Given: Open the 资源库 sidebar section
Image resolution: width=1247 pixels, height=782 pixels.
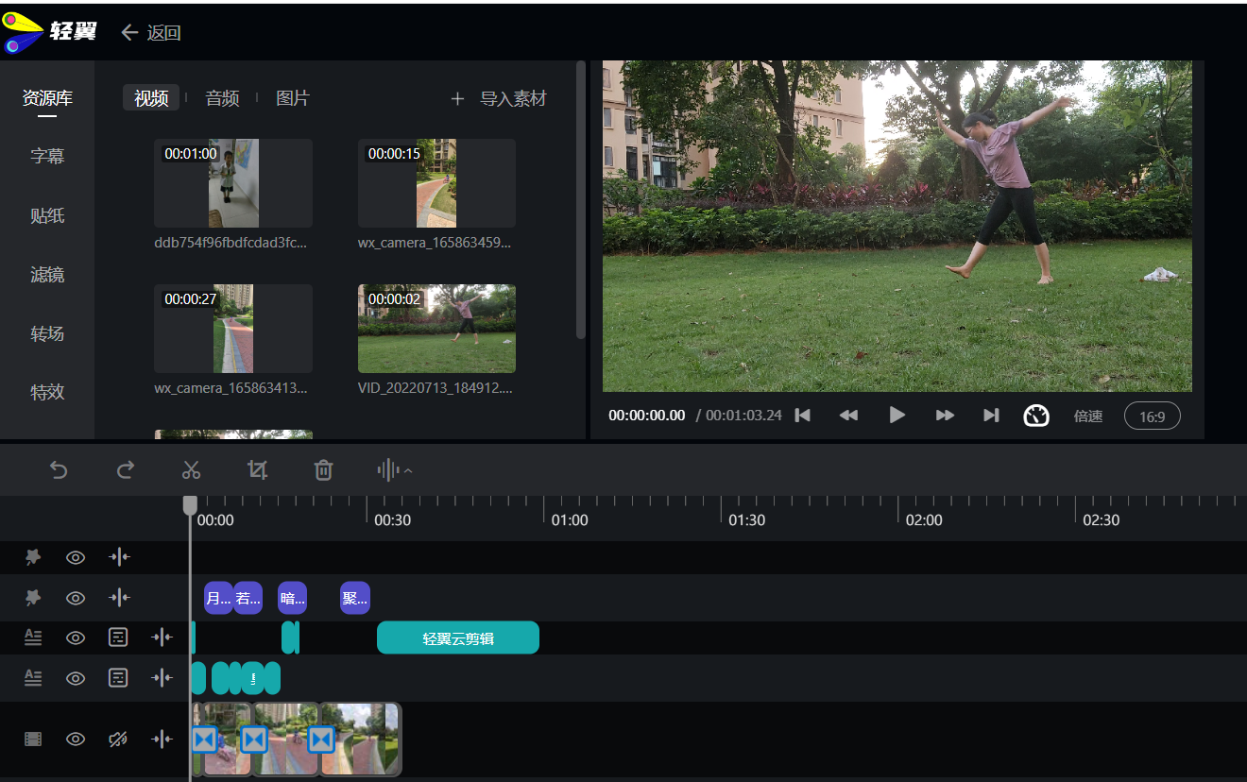Looking at the screenshot, I should [x=47, y=98].
